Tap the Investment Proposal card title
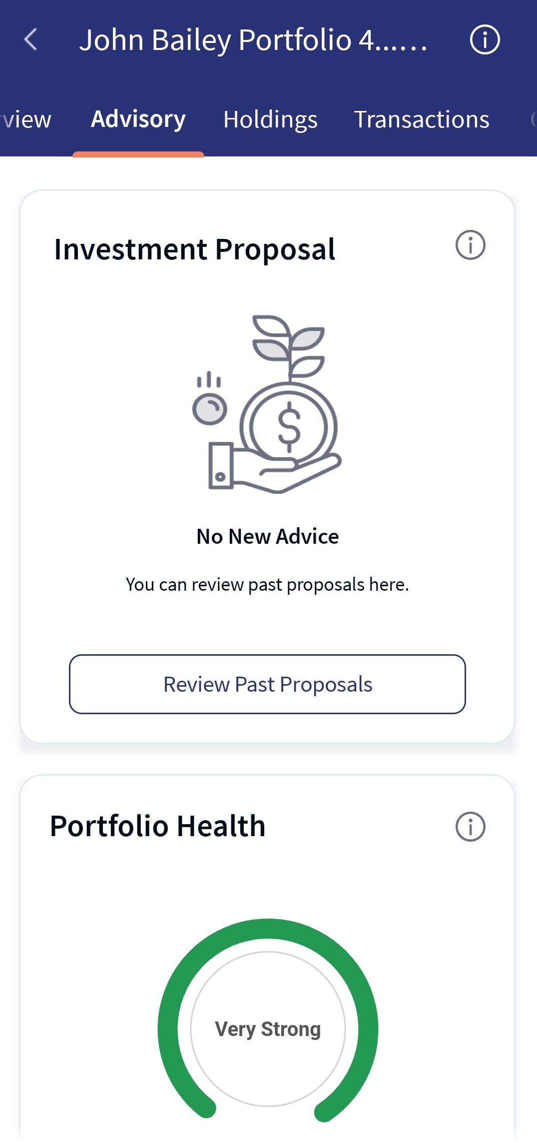The height and width of the screenshot is (1143, 537). (x=194, y=249)
